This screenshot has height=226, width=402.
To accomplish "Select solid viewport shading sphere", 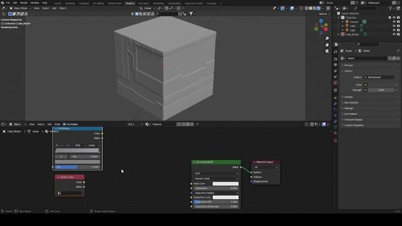I will point(311,8).
